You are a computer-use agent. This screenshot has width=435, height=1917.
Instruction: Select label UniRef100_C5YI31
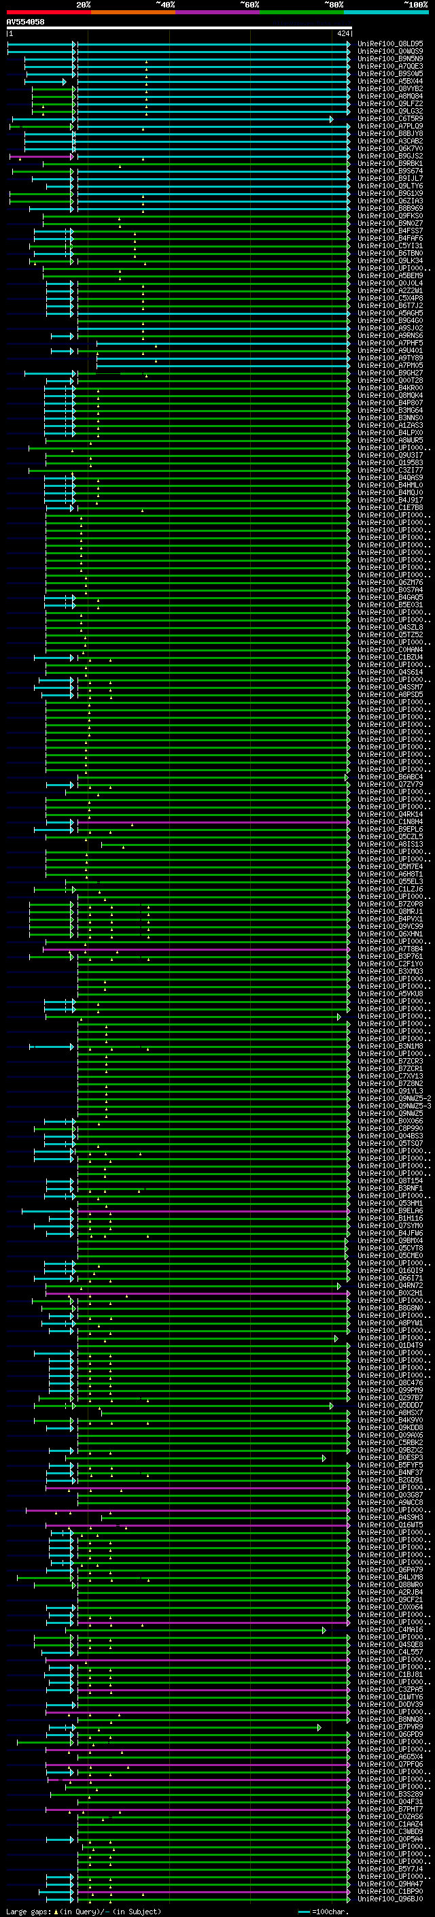pos(389,245)
